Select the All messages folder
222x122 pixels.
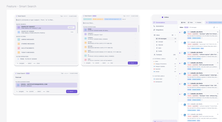tap(166, 39)
